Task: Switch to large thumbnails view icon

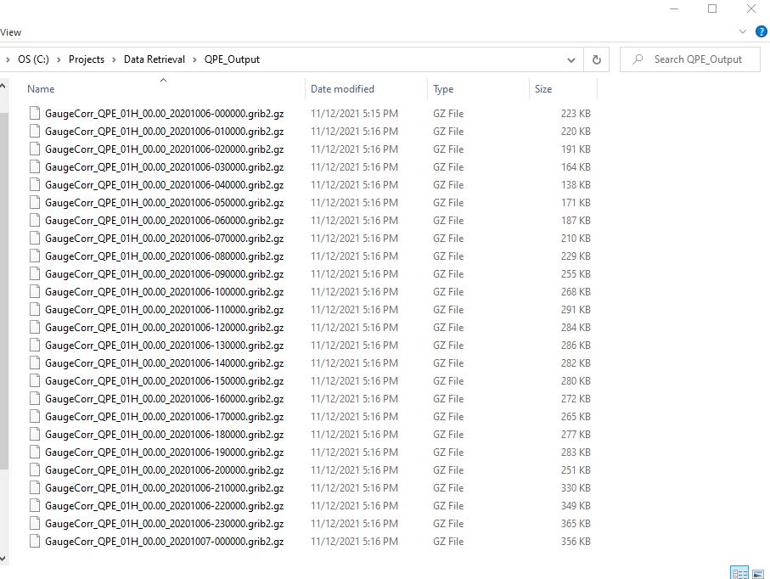Action: click(758, 574)
